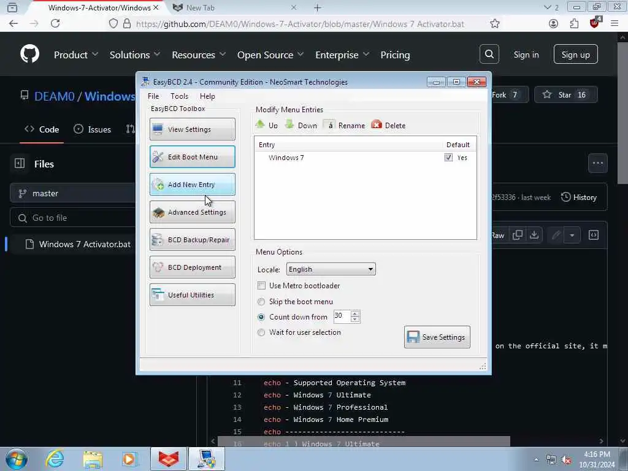Select Wait for user selection option
The image size is (628, 471).
(261, 332)
